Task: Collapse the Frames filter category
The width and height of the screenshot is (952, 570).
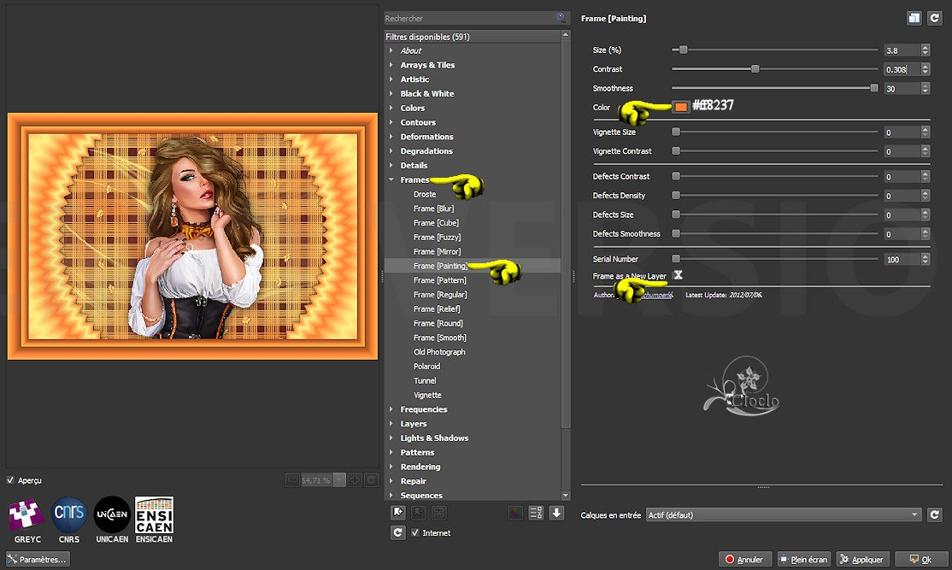Action: click(391, 180)
